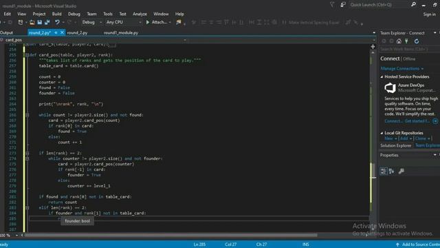Collapse Local Git Repositories section
Screen dimensions: 440x248
point(382,133)
